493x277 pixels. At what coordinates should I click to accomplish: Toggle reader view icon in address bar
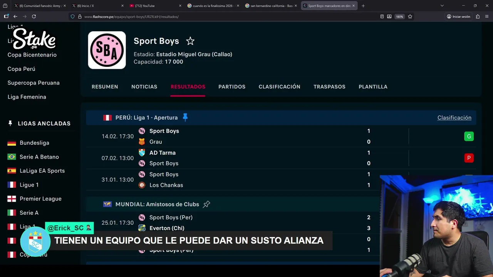[382, 17]
